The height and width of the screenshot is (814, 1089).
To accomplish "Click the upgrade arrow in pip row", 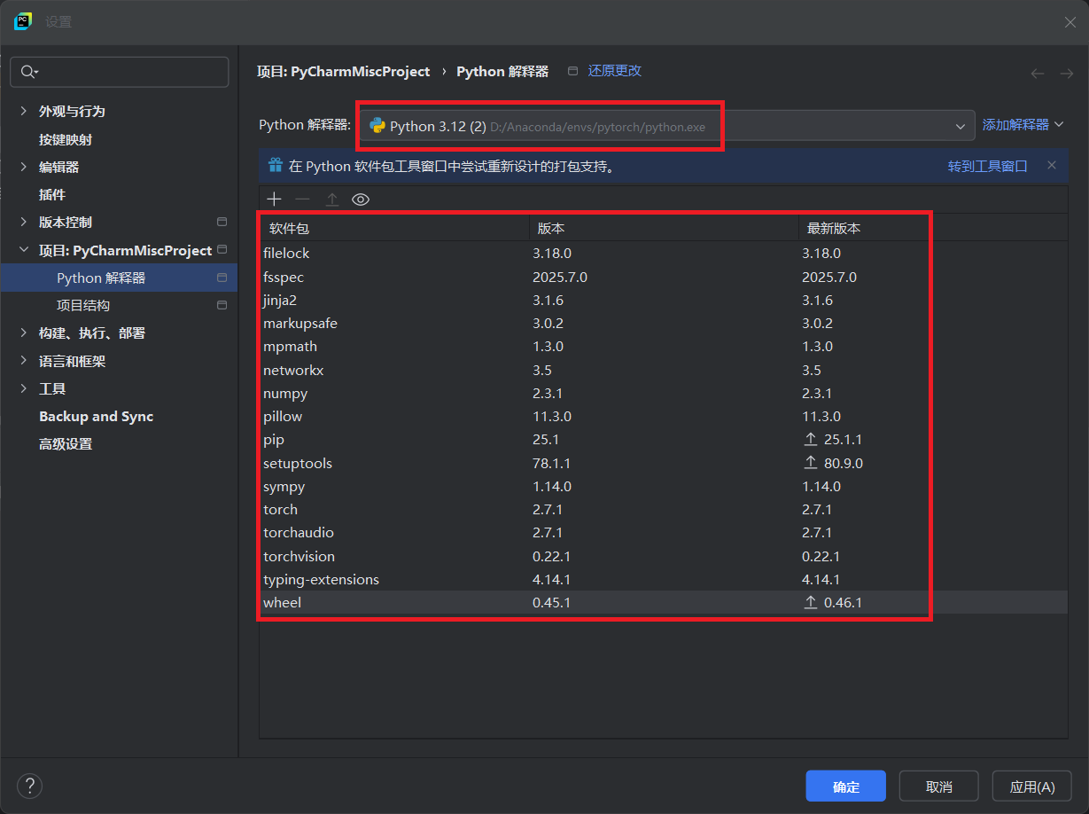I will pyautogui.click(x=810, y=439).
